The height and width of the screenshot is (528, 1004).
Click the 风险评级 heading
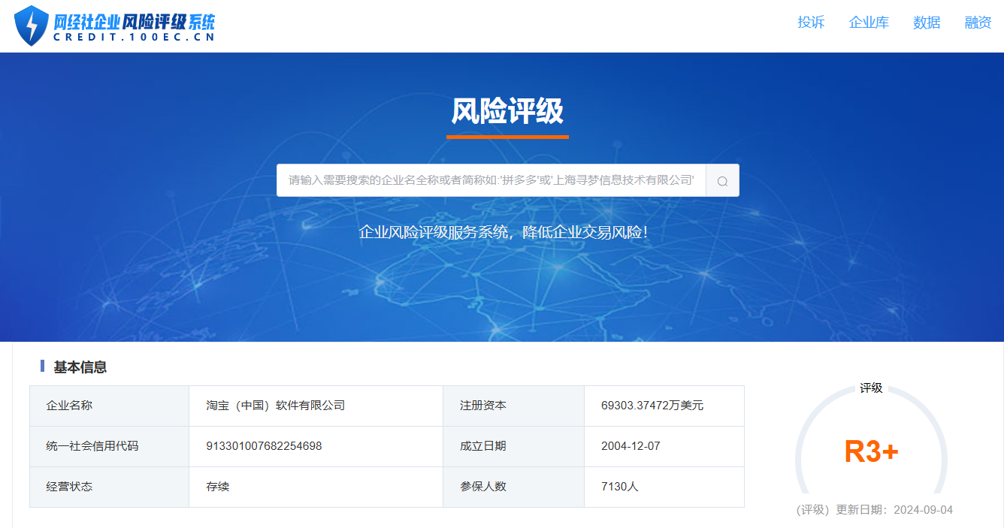click(x=507, y=112)
